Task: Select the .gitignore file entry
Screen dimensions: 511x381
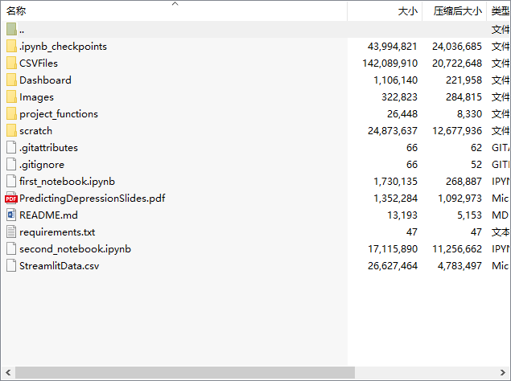Action: (42, 164)
